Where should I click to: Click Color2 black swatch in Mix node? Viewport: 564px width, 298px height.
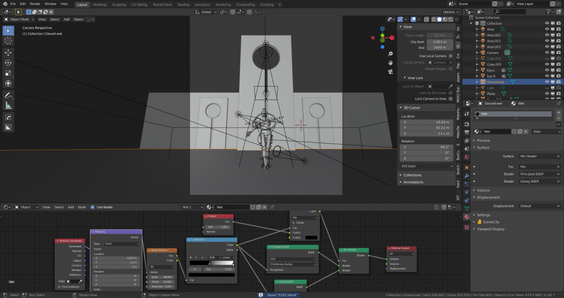click(x=311, y=238)
